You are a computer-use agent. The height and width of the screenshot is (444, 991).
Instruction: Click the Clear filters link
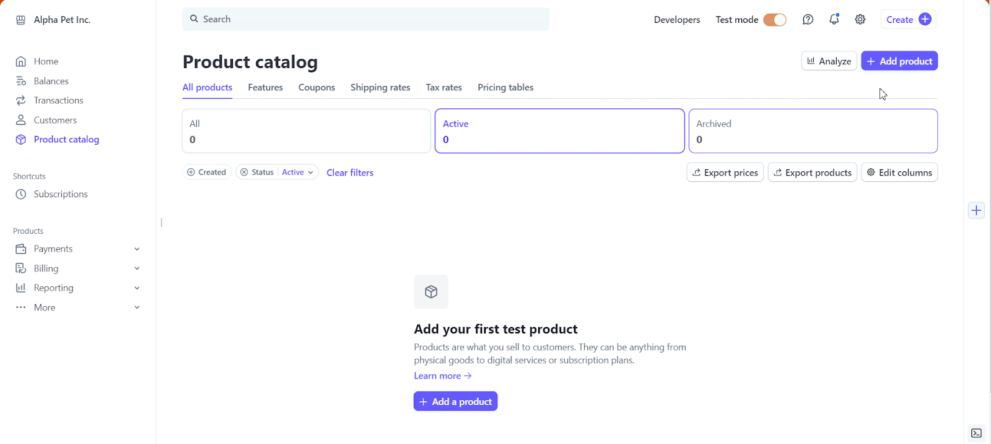pos(350,173)
